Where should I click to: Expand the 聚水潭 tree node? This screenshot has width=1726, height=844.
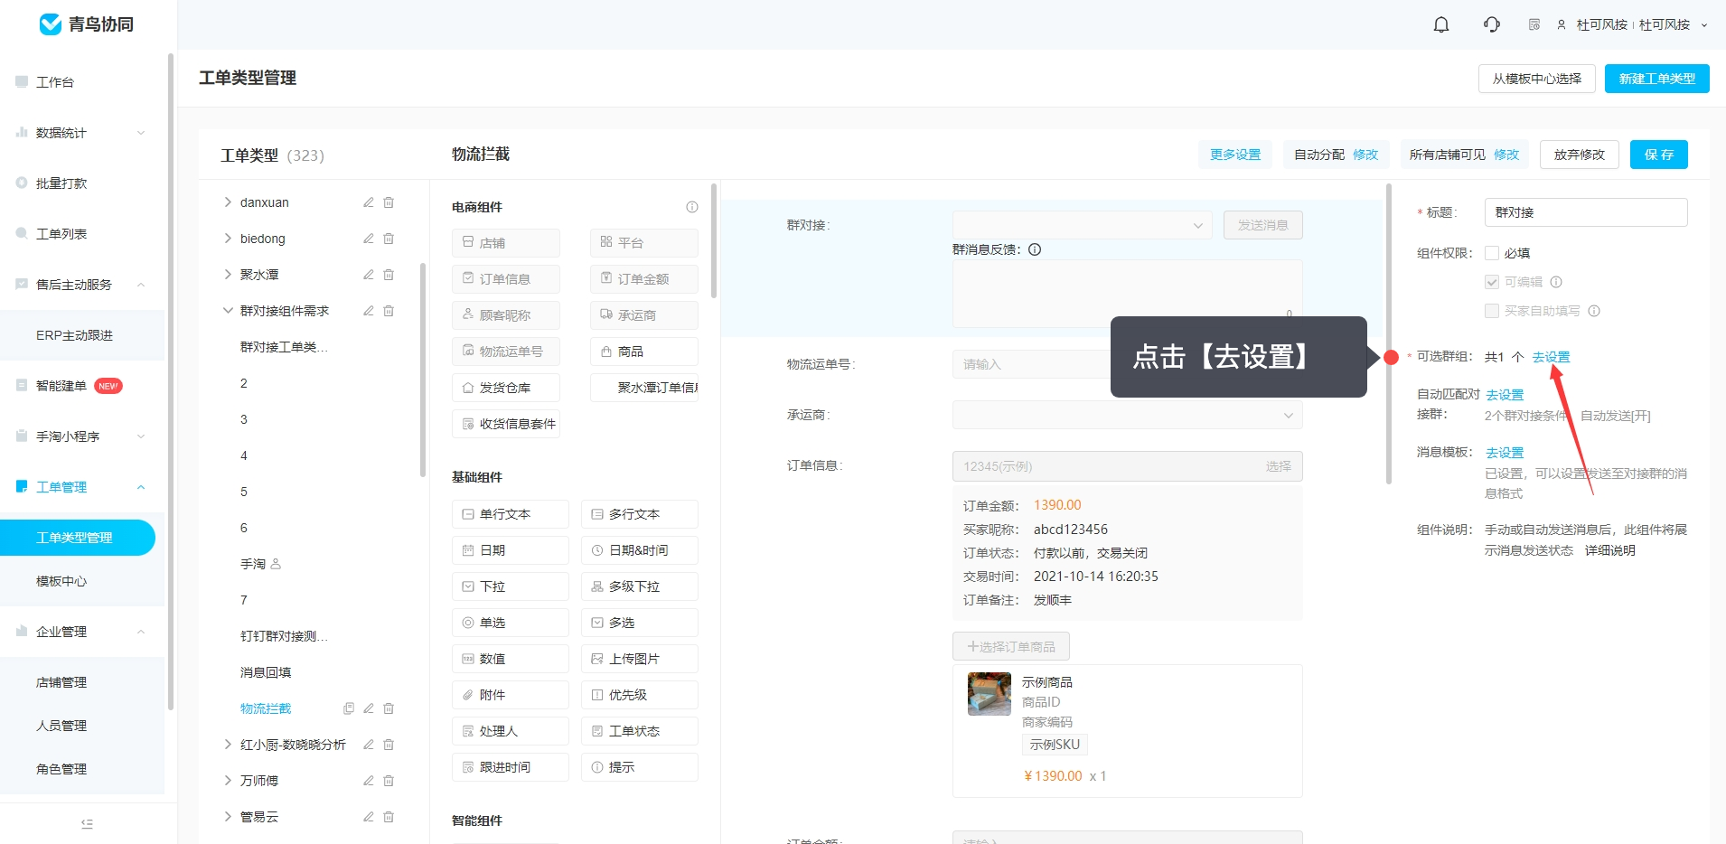pyautogui.click(x=228, y=275)
